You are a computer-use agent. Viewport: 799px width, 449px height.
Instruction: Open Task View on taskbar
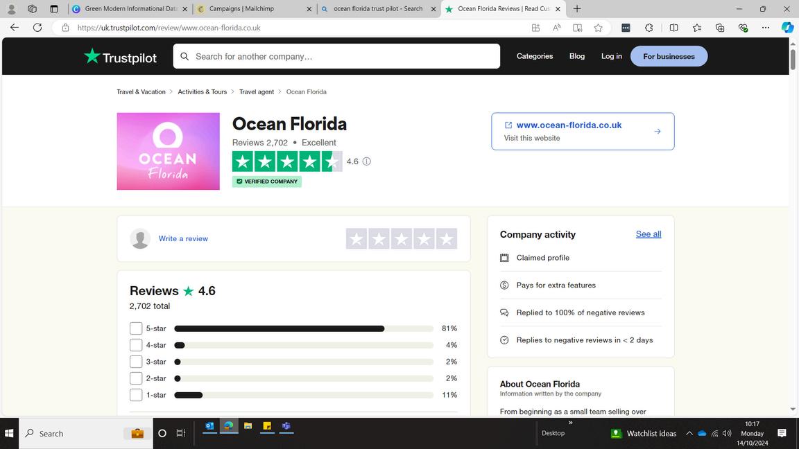(x=181, y=433)
